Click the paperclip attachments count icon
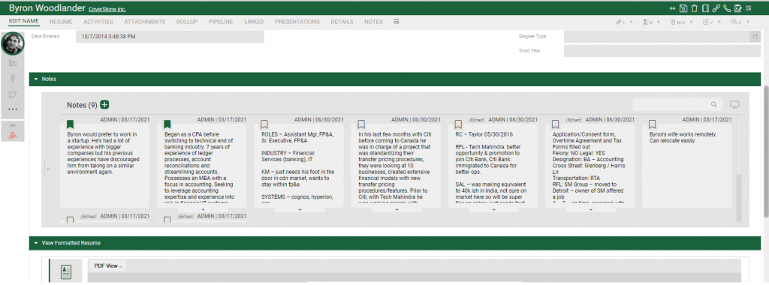Screen dimensions: 769x285 [620, 22]
